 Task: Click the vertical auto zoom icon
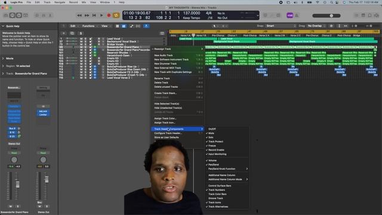(339, 26)
